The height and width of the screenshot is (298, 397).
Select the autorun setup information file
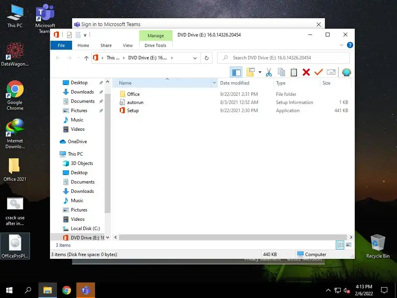[x=135, y=102]
